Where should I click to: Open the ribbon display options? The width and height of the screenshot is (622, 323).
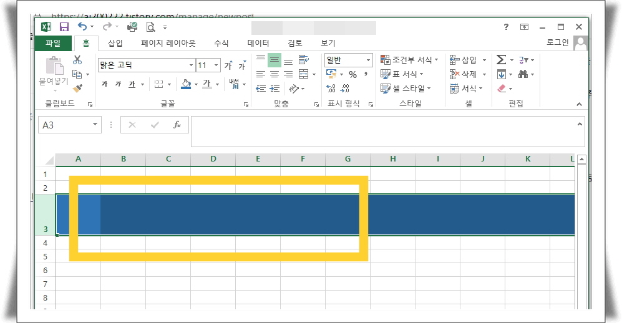(524, 27)
